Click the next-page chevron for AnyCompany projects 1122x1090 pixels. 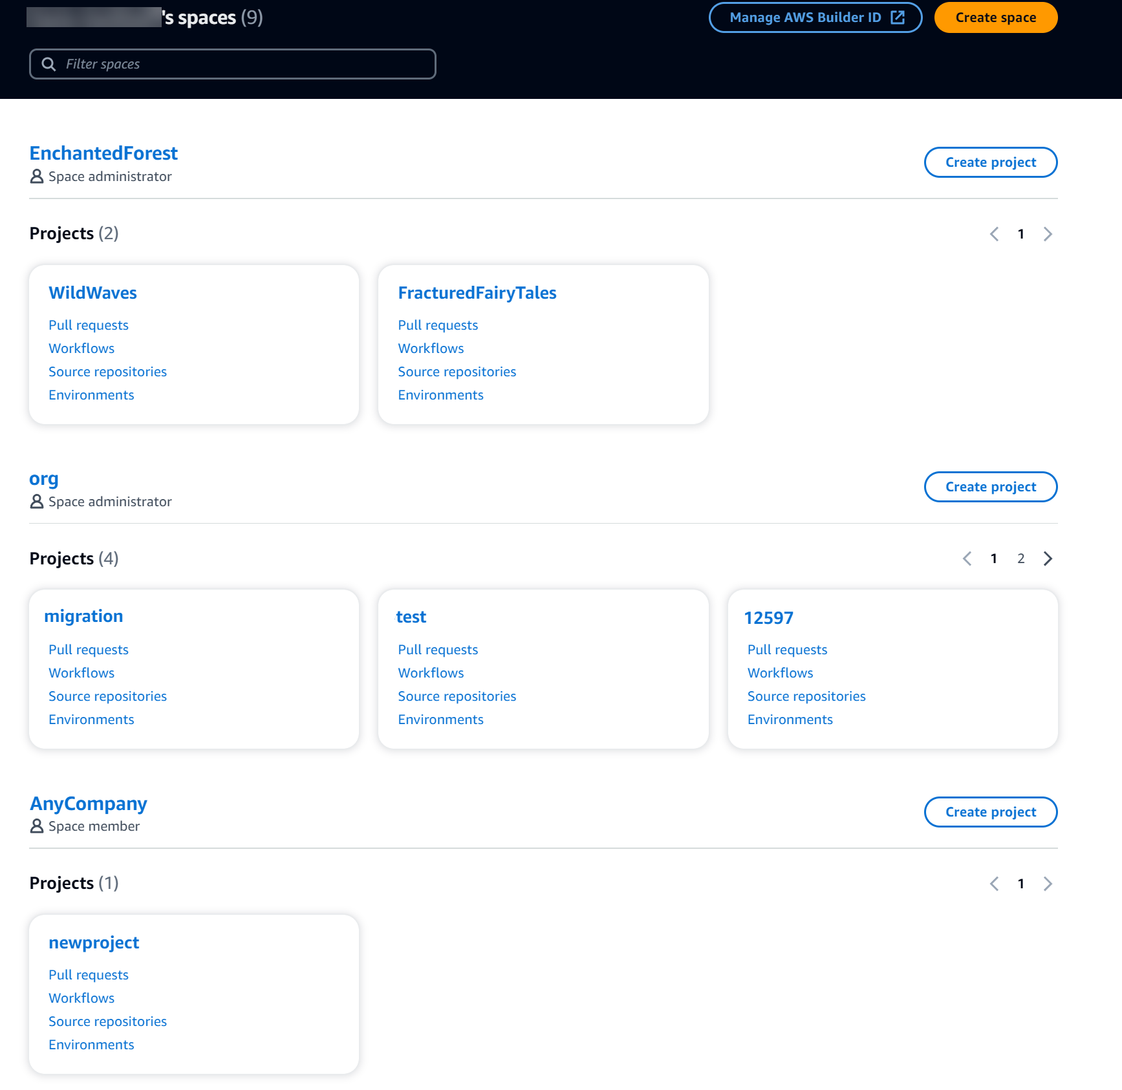click(x=1048, y=883)
